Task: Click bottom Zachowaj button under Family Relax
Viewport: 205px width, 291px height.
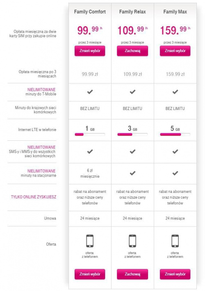Action: click(132, 274)
